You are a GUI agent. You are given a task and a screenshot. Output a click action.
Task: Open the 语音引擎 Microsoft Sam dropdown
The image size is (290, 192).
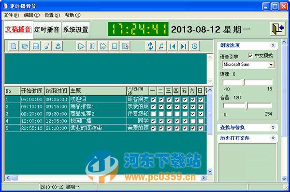[x=271, y=65]
